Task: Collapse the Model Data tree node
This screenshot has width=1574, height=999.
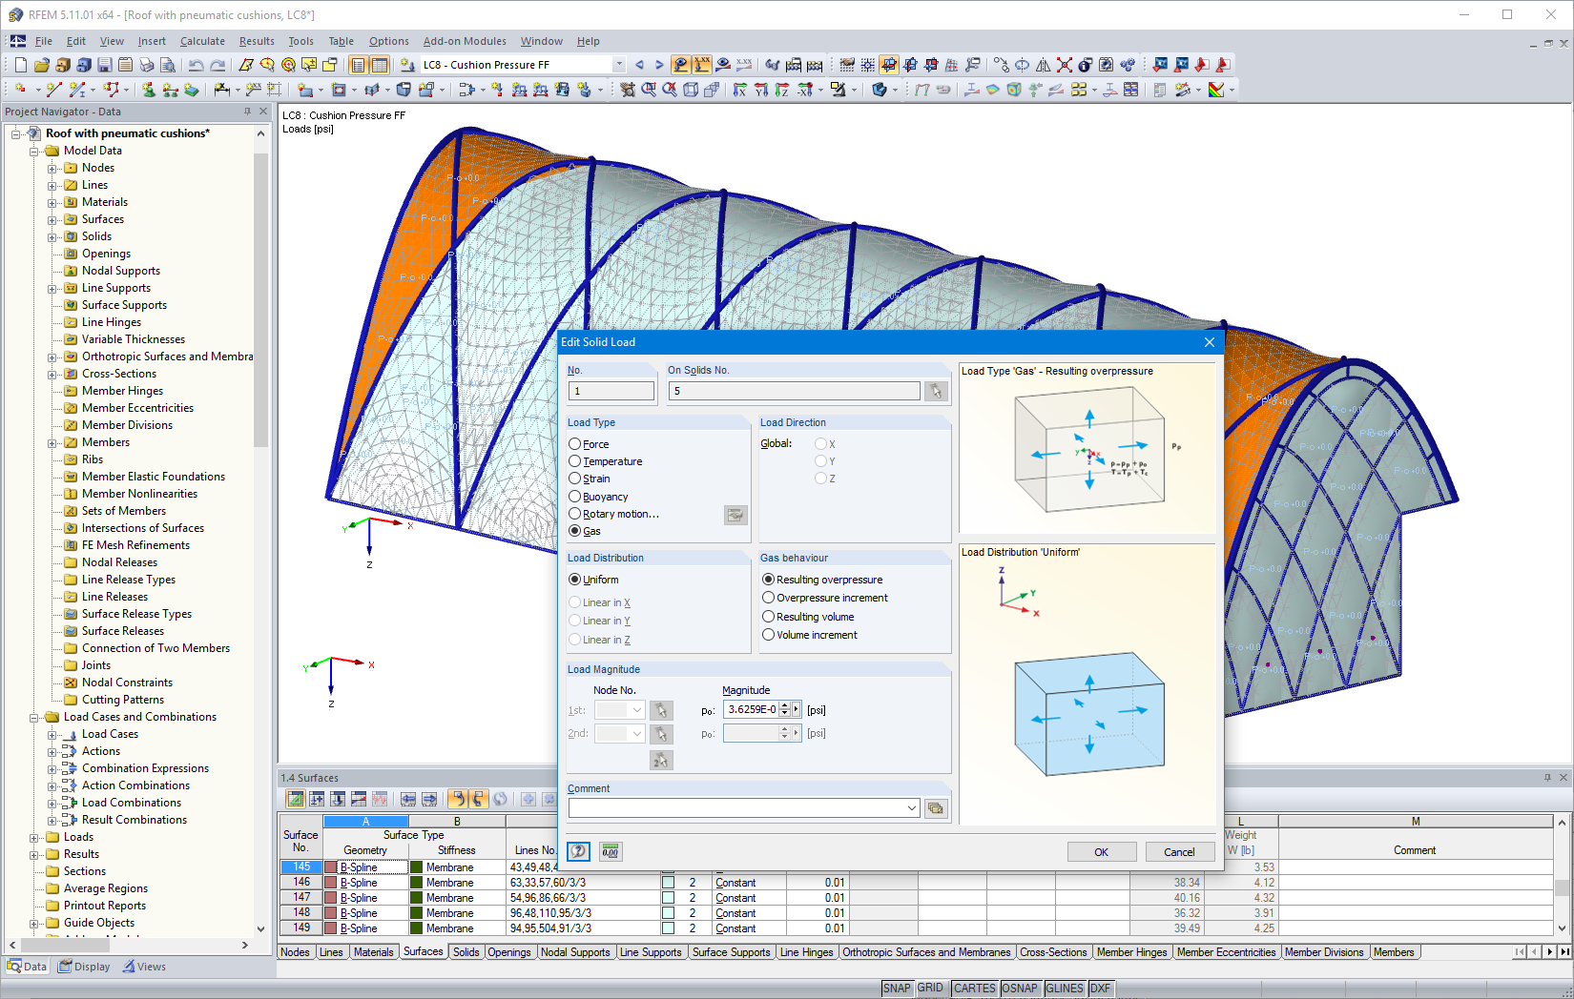Action: [34, 151]
